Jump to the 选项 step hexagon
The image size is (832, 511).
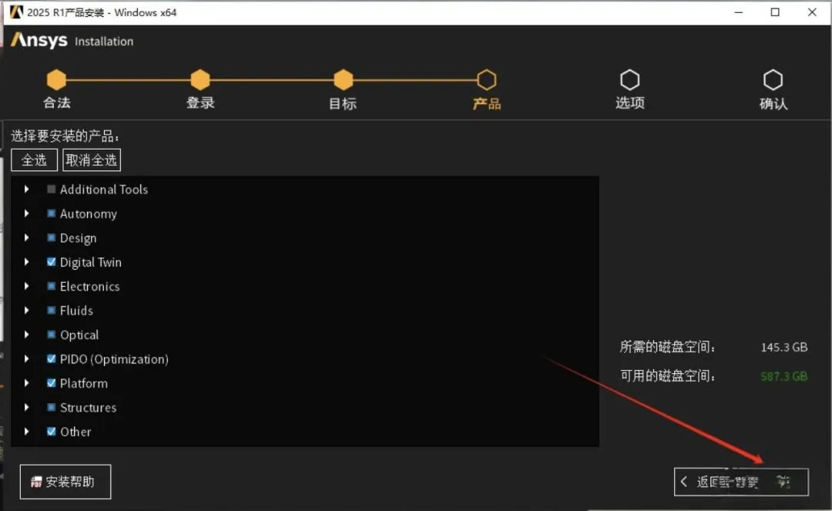(630, 80)
